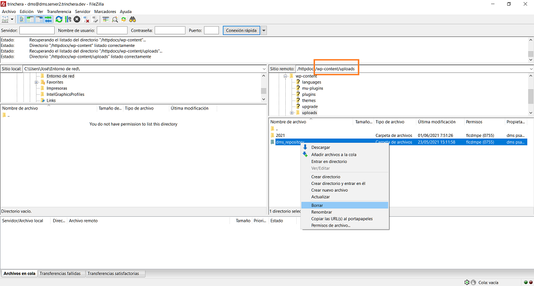Open the directory listing filters dialog
Viewport: 534px width, 286px height.
(x=106, y=19)
